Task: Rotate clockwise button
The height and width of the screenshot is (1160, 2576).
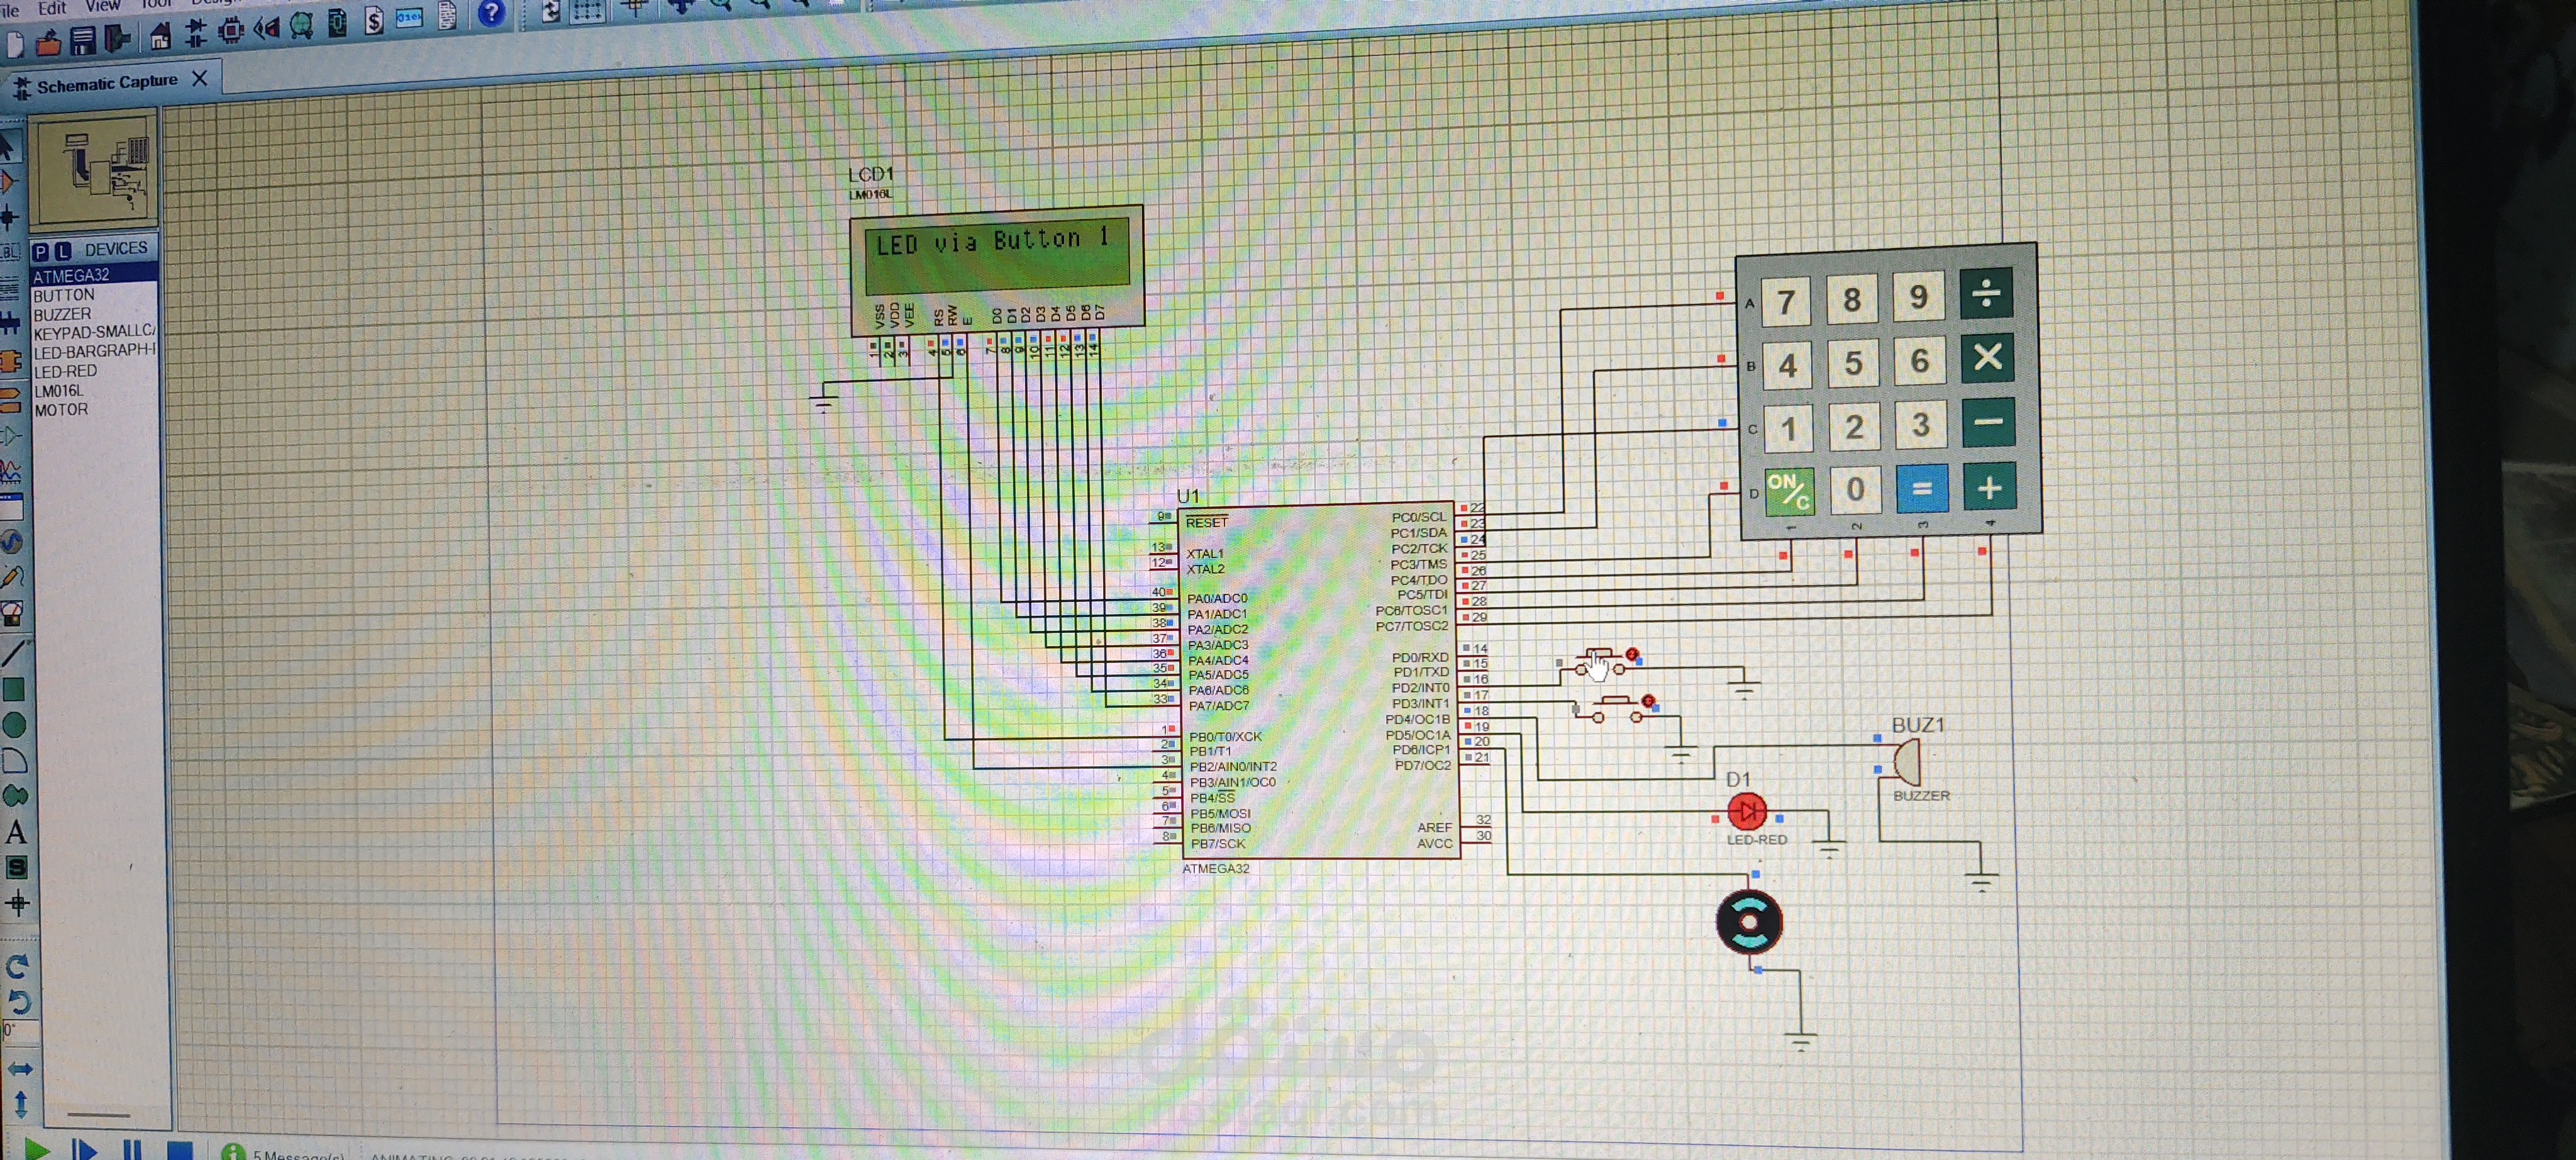Action: point(18,966)
